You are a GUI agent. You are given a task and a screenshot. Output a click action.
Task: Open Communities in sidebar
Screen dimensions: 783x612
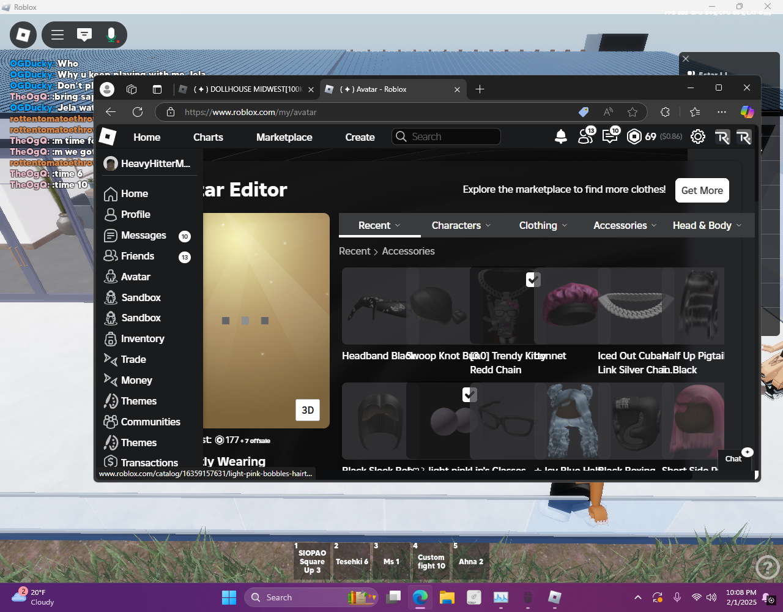tap(143, 422)
